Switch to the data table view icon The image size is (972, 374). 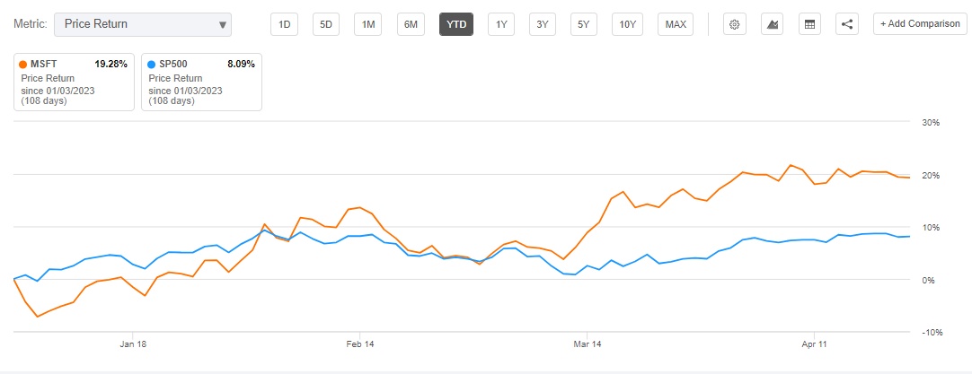tap(809, 24)
